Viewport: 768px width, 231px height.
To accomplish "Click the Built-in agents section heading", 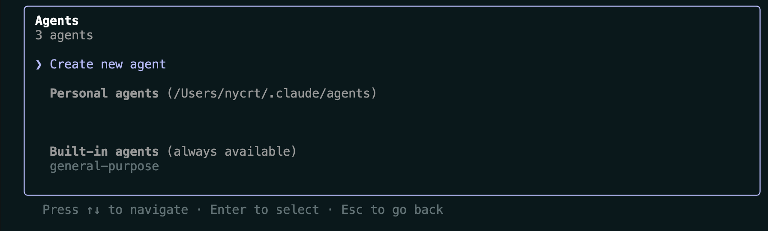I will tap(104, 151).
